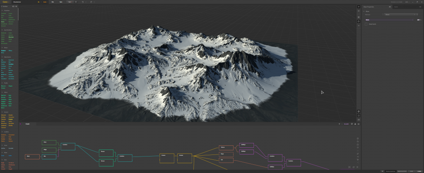Open the graph header hamburger menu

[359, 124]
